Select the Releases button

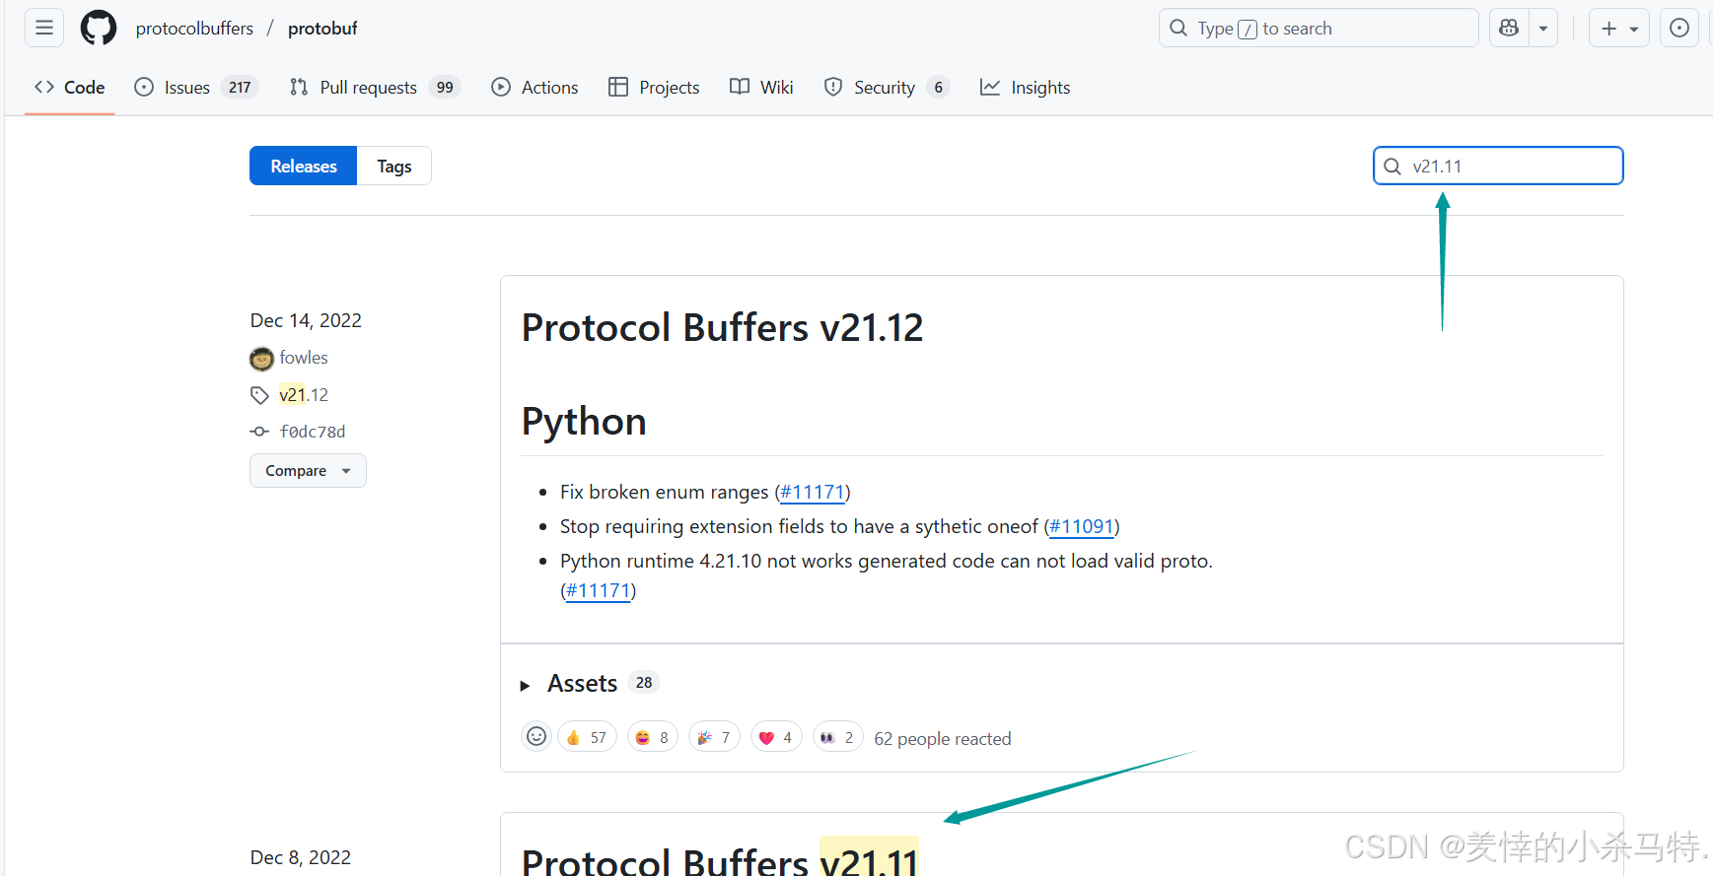click(x=304, y=166)
